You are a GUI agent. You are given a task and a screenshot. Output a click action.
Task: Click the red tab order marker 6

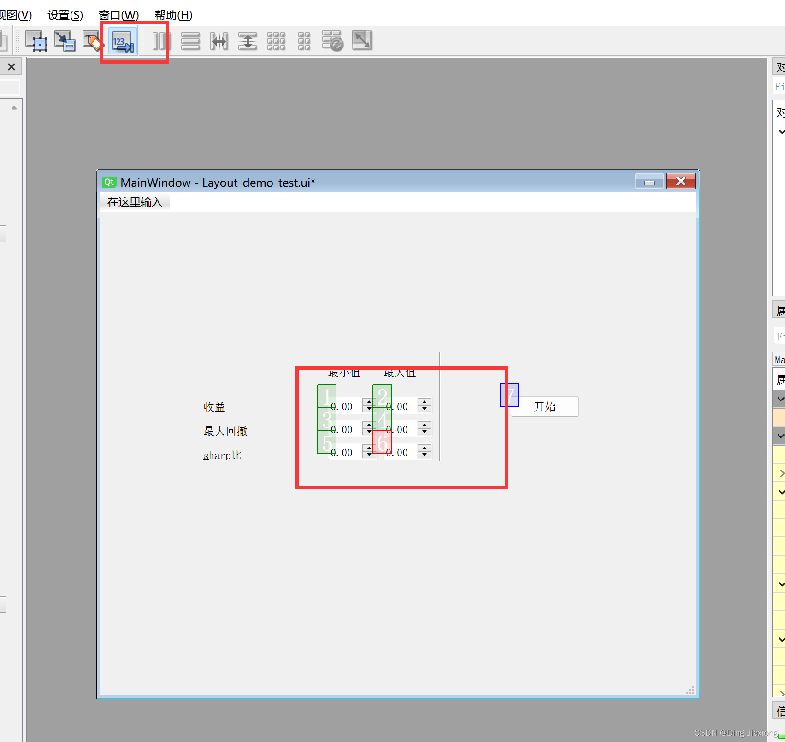(x=382, y=442)
